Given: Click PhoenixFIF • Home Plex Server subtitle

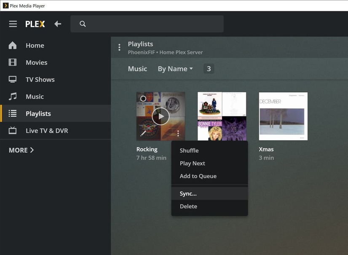Looking at the screenshot, I should (x=165, y=52).
